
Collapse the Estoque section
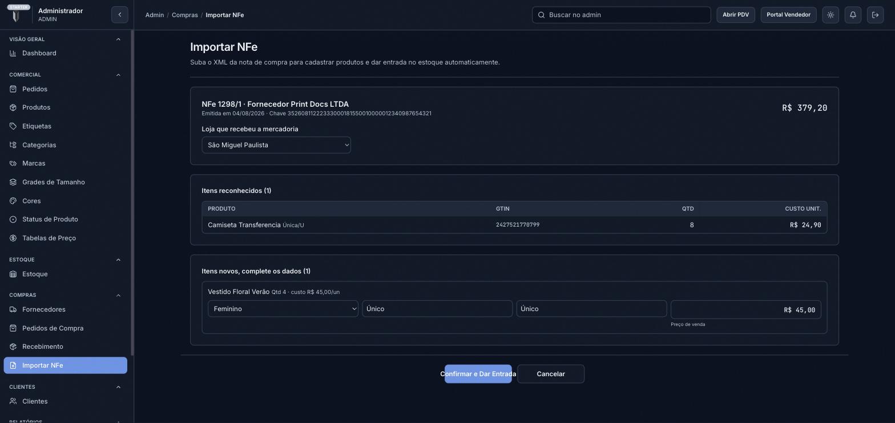(x=118, y=260)
